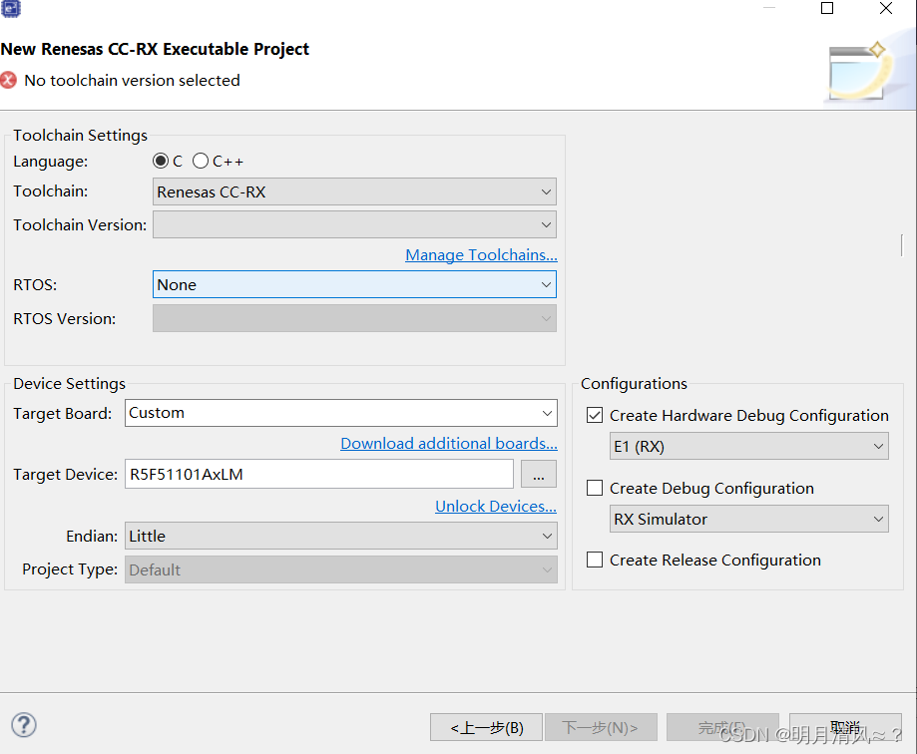Enable Create Debug Configuration checkbox
The height and width of the screenshot is (754, 917).
click(595, 488)
